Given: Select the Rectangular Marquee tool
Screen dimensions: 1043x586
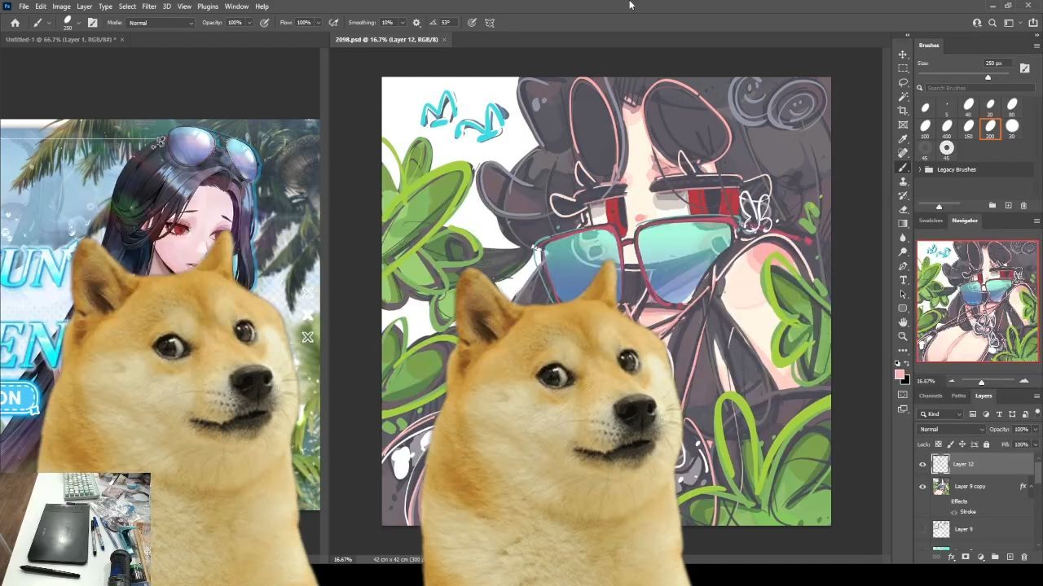Looking at the screenshot, I should (903, 68).
